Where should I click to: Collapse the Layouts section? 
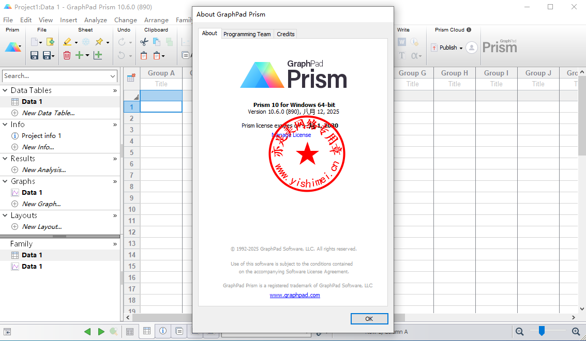pyautogui.click(x=5, y=215)
